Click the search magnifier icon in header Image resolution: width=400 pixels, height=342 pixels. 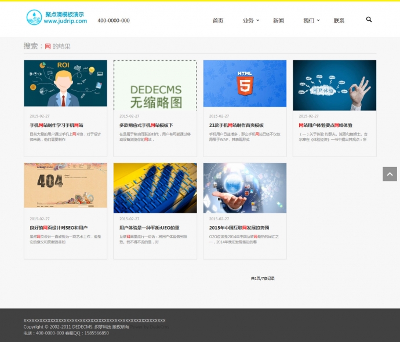[x=369, y=20]
